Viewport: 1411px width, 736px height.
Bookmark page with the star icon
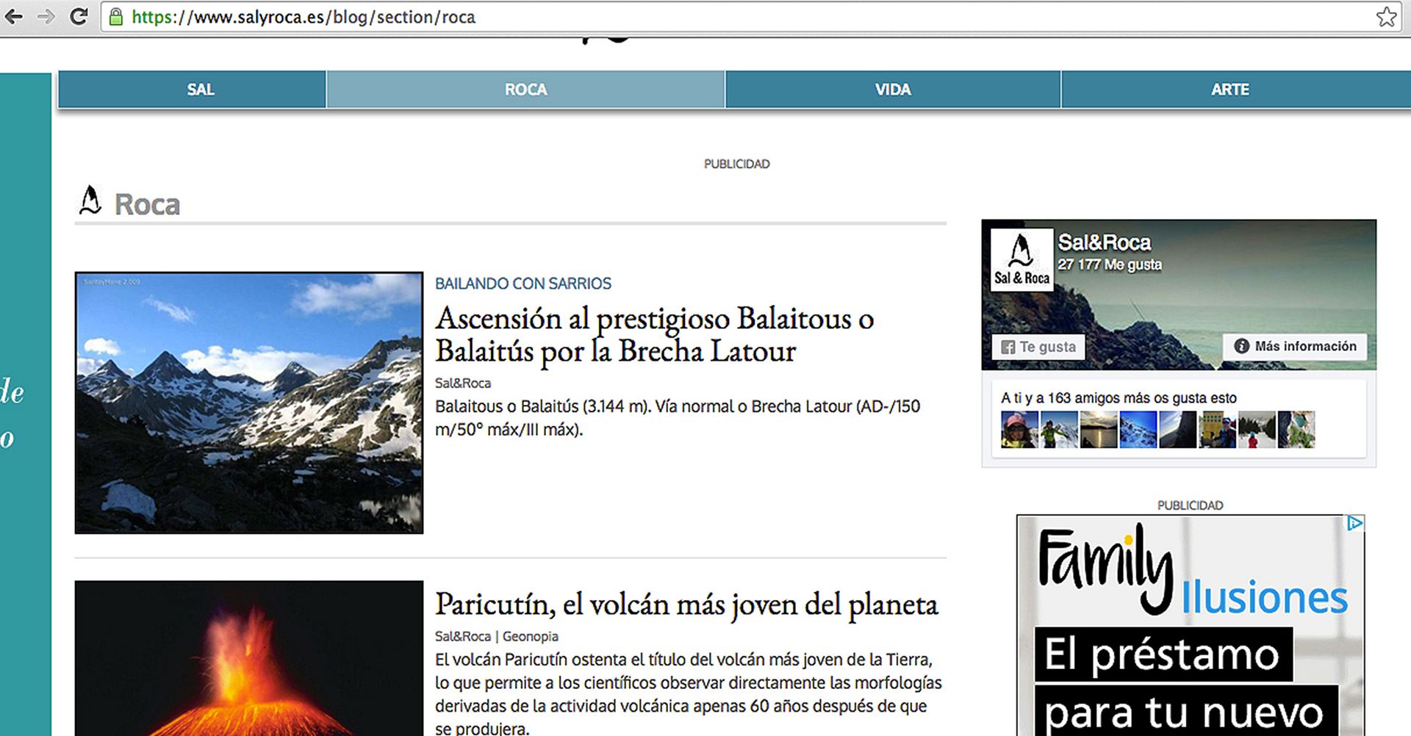(1385, 17)
